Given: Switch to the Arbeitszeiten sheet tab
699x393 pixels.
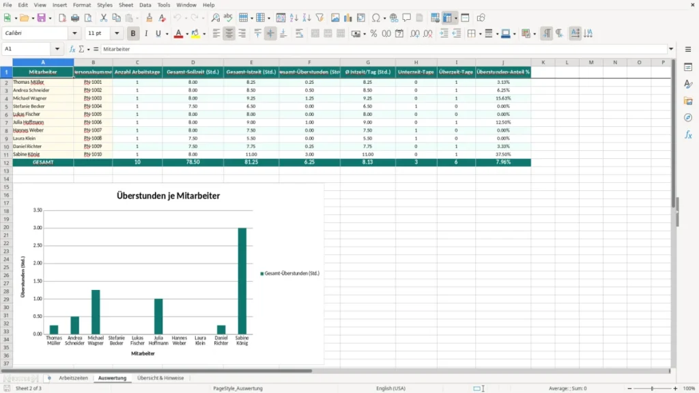Looking at the screenshot, I should point(74,378).
